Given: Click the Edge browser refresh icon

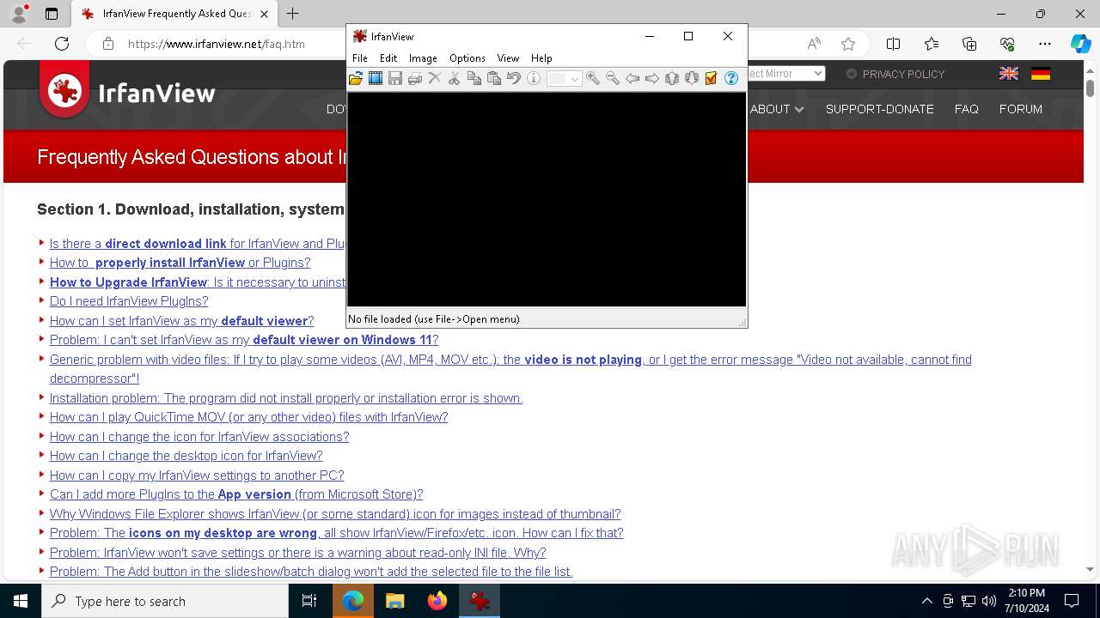Looking at the screenshot, I should (62, 44).
